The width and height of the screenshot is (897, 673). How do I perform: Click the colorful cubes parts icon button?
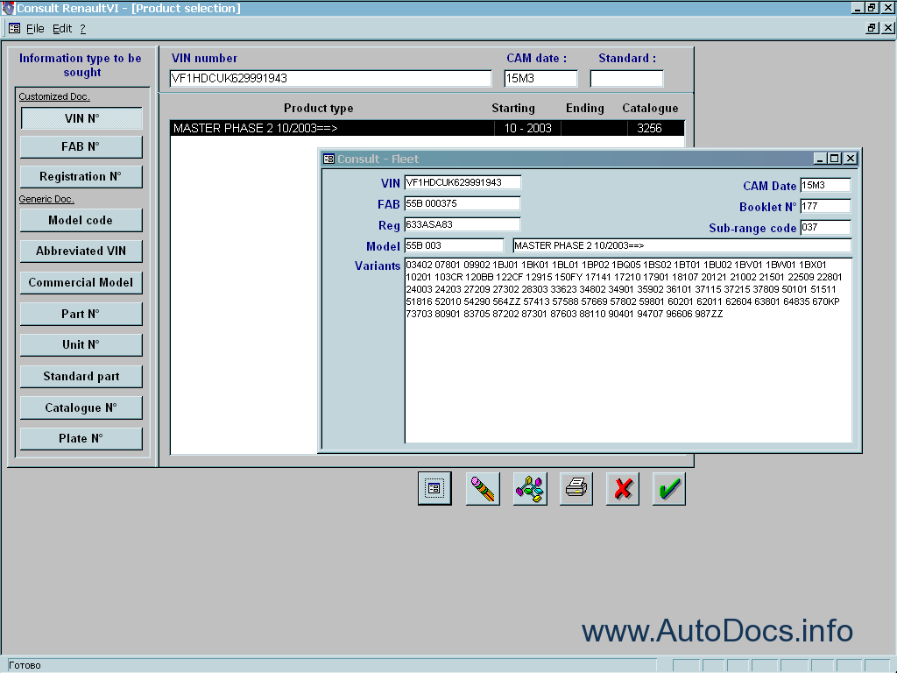[x=530, y=488]
